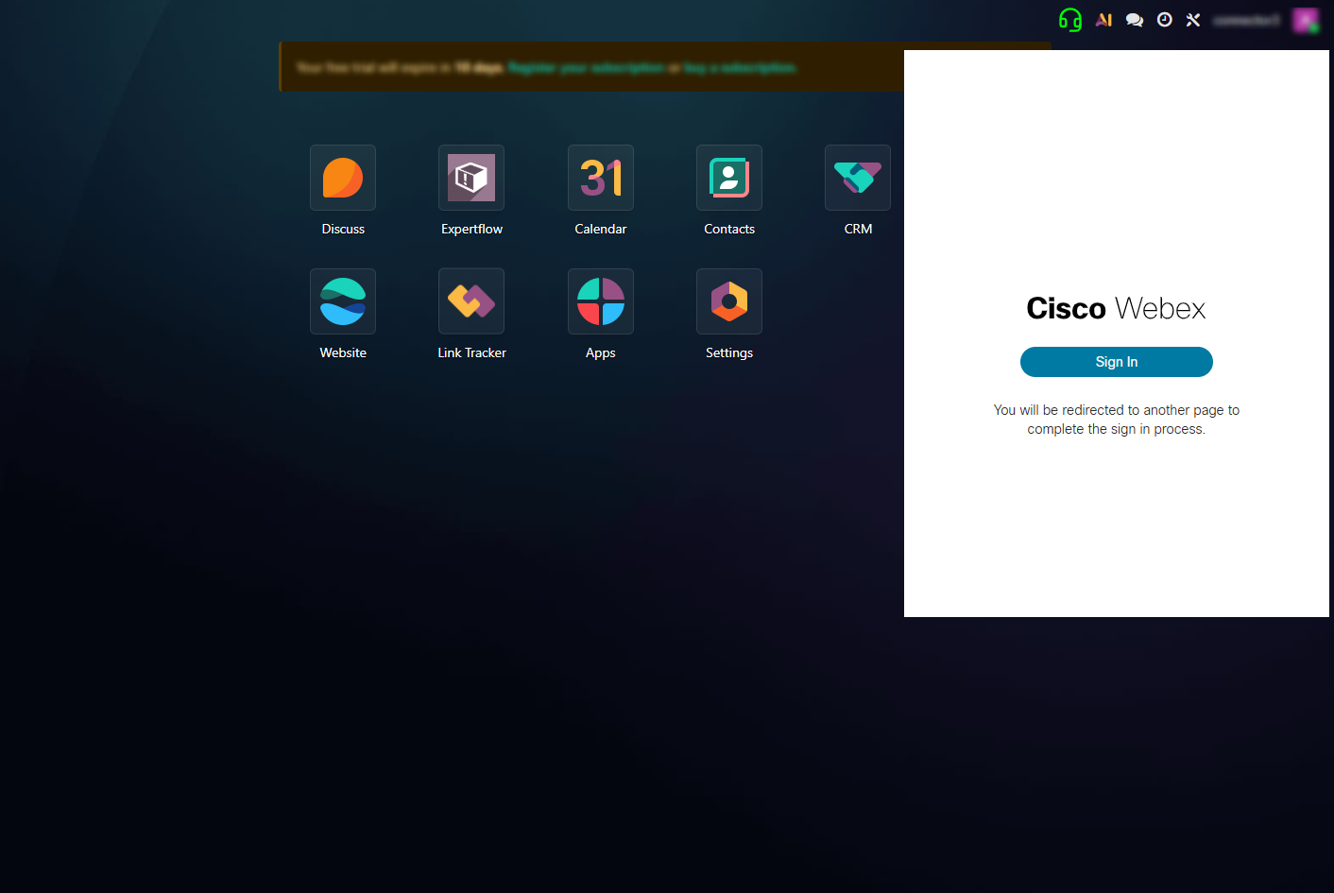
Task: Open the conversations chat bubbles icon
Action: point(1135,20)
